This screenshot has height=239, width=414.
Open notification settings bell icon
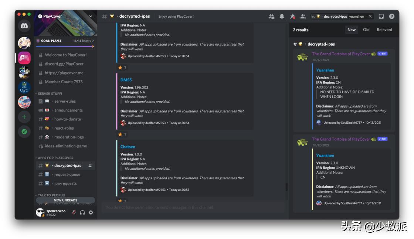[x=282, y=17]
